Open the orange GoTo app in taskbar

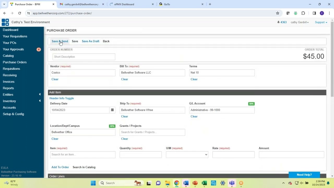[x=241, y=183]
